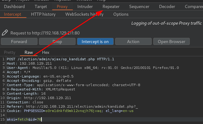The image size is (203, 124).
Task: Open the WebSockets history sub-tab
Action: pyautogui.click(x=84, y=14)
